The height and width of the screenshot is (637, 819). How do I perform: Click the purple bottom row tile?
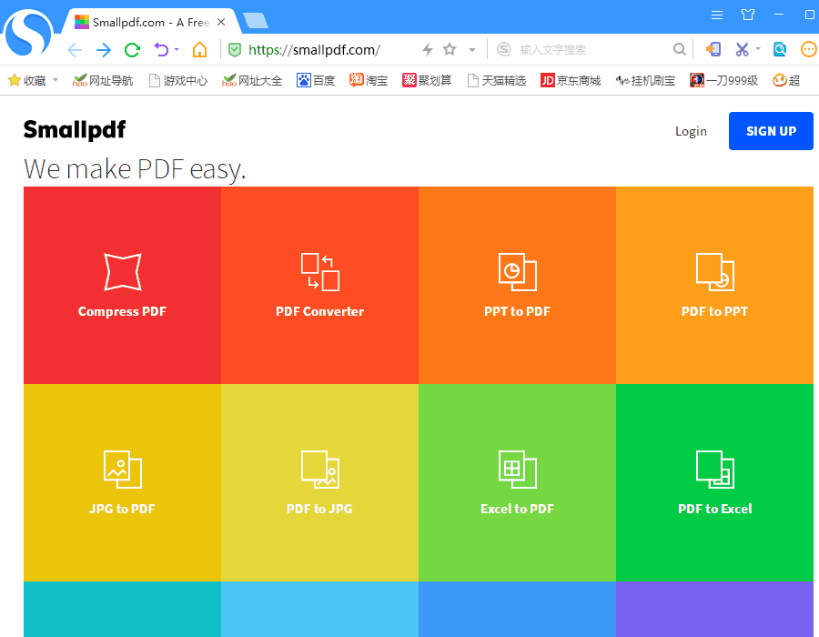(x=714, y=609)
